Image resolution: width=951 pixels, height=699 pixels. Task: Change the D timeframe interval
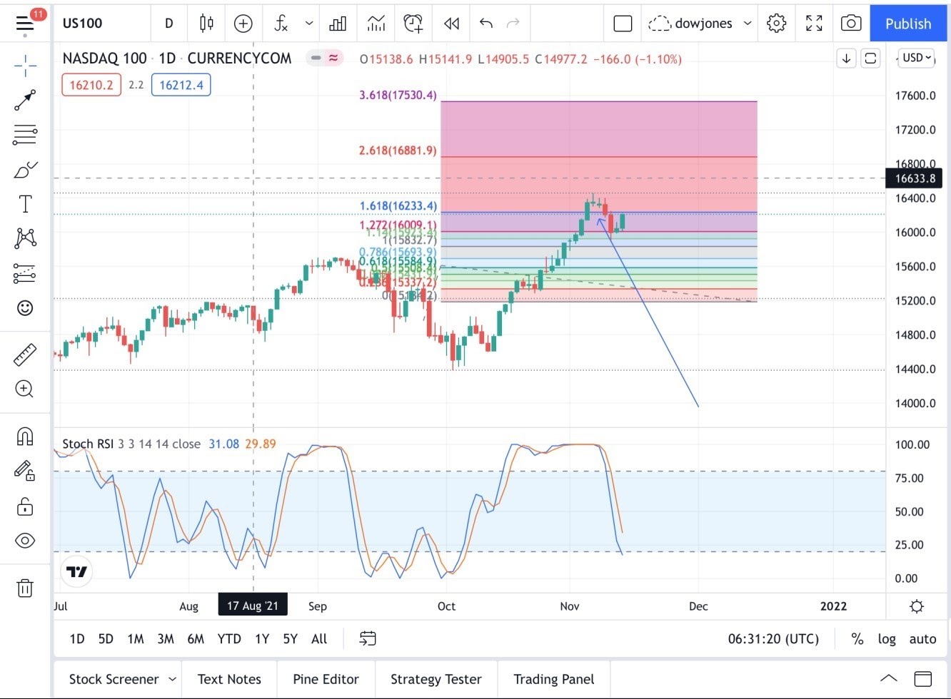[x=169, y=23]
